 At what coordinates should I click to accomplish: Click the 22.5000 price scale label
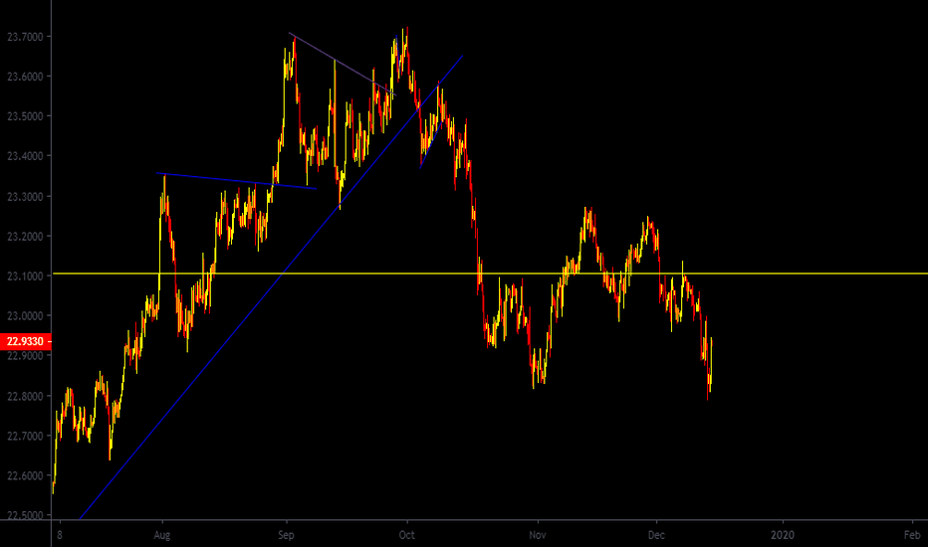pyautogui.click(x=25, y=516)
